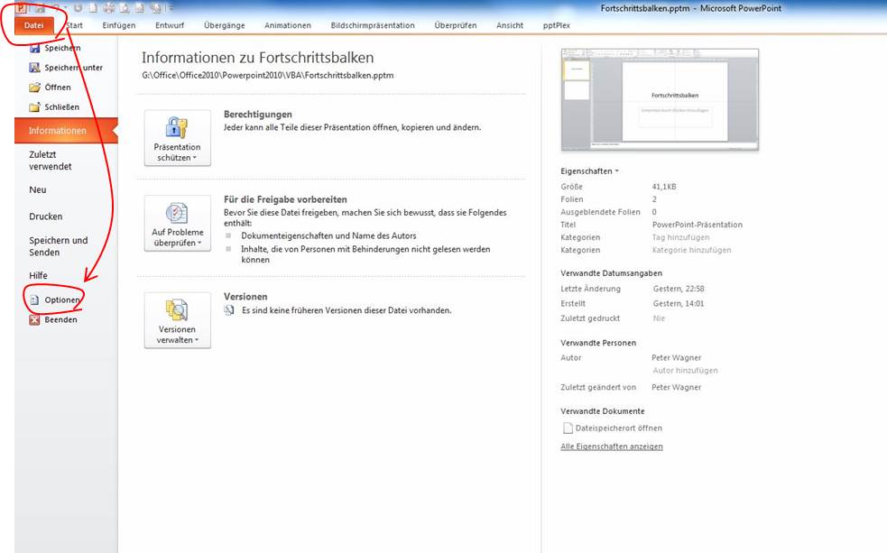
Task: Click the Versionen heading
Action: 245,297
